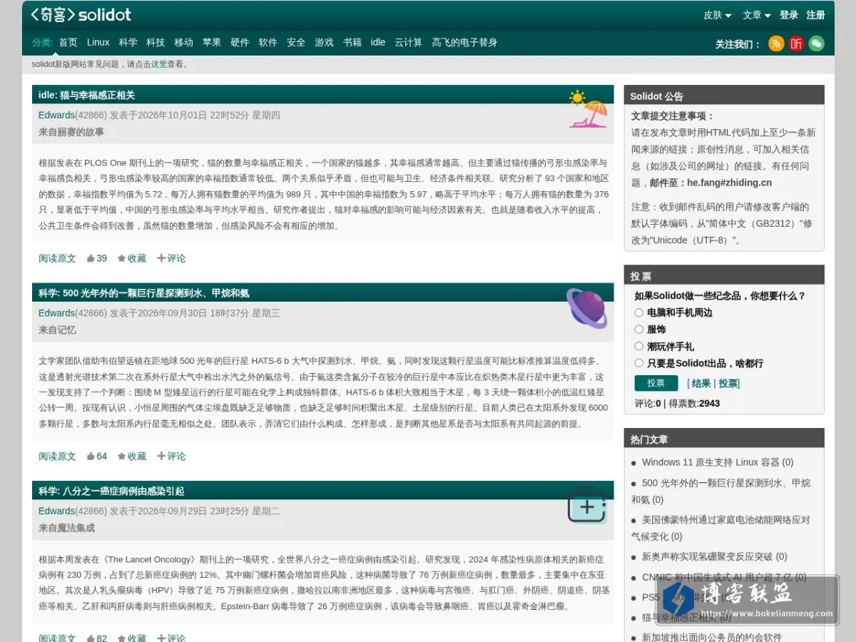Click the bracketed 投票 link beside 结果
The image size is (856, 642).
728,383
